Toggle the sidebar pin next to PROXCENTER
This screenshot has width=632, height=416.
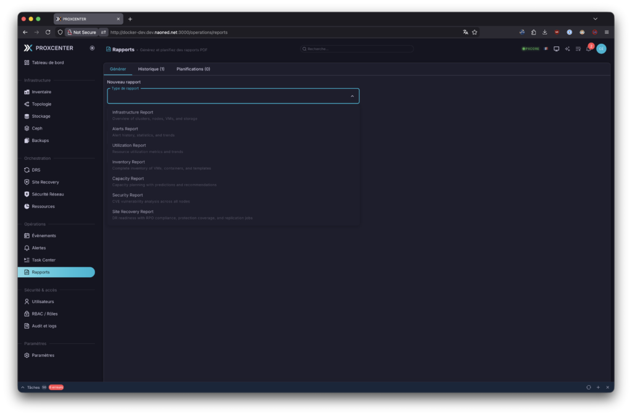point(92,48)
